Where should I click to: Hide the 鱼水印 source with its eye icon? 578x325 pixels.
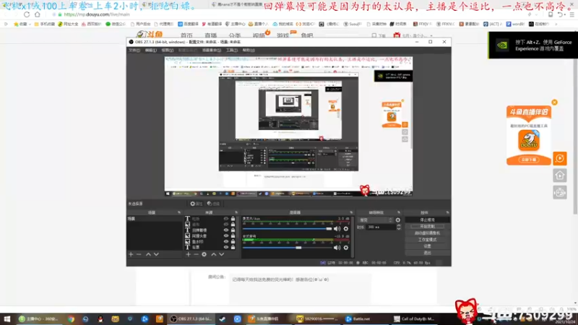226,242
